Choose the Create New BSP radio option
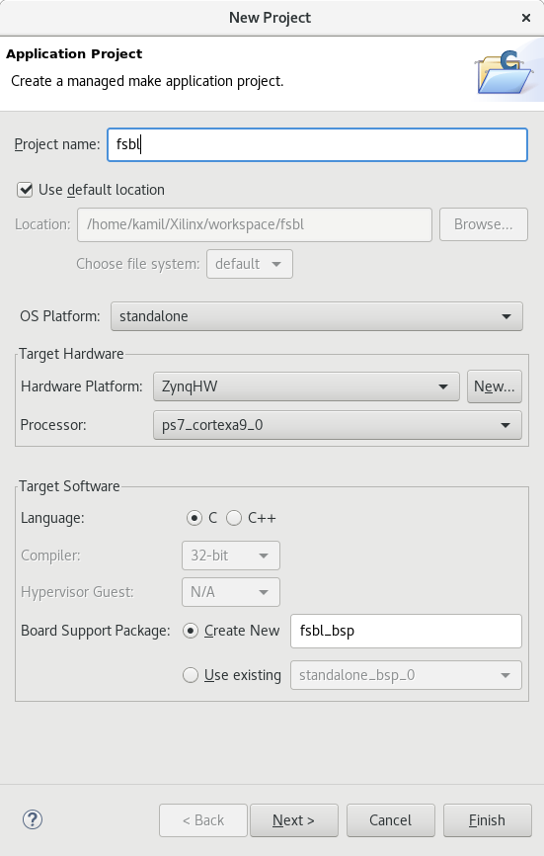The width and height of the screenshot is (544, 856). click(191, 631)
